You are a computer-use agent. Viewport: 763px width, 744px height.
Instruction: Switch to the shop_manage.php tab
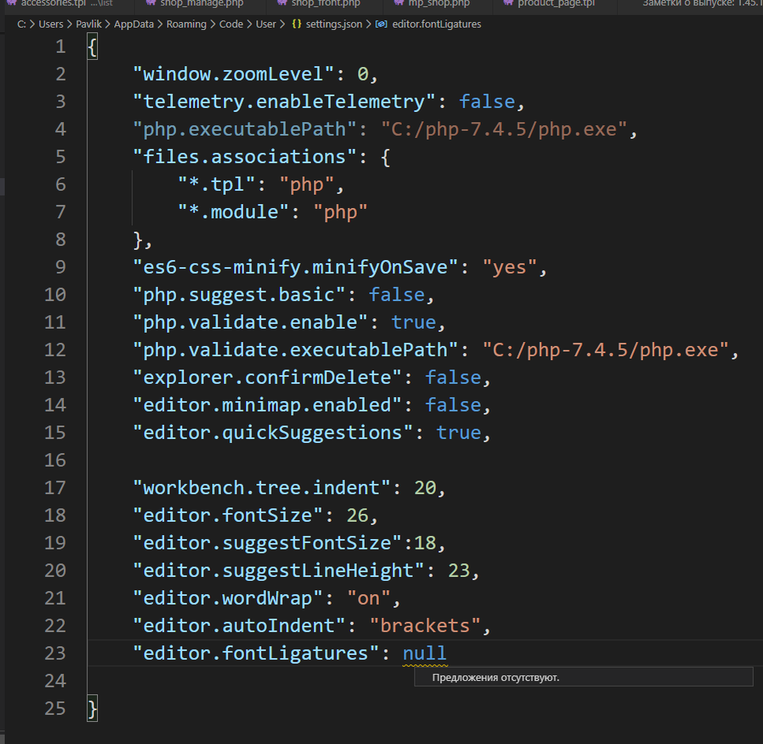click(x=202, y=3)
